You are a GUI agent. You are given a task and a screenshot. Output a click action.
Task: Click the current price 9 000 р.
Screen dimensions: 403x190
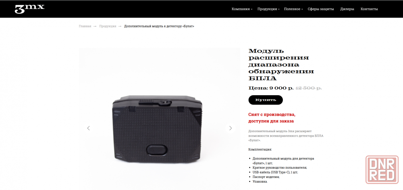coord(281,88)
